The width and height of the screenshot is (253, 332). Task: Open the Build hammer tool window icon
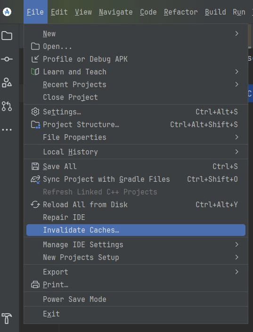[7, 318]
